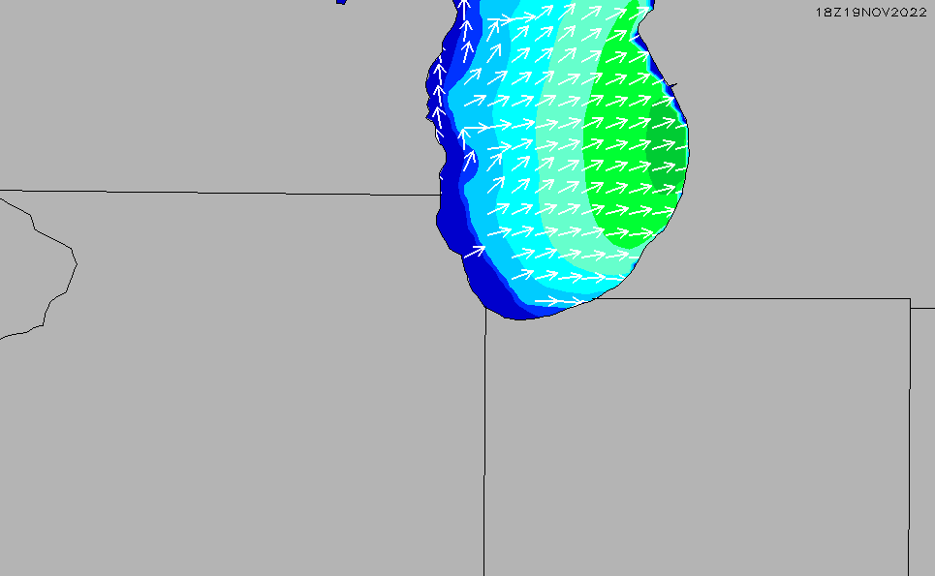This screenshot has height=576, width=935.
Task: Select the darkest green wave height zone
Action: click(x=667, y=155)
